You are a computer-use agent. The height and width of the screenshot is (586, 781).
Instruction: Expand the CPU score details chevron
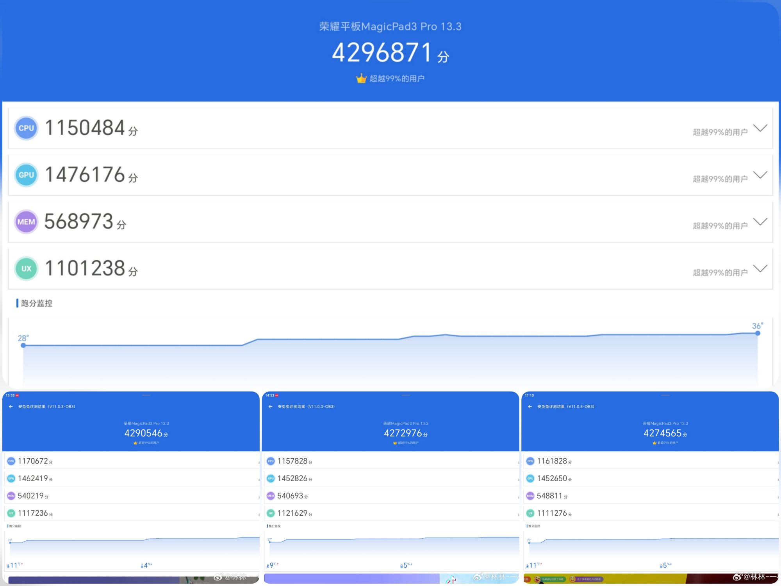coord(760,128)
